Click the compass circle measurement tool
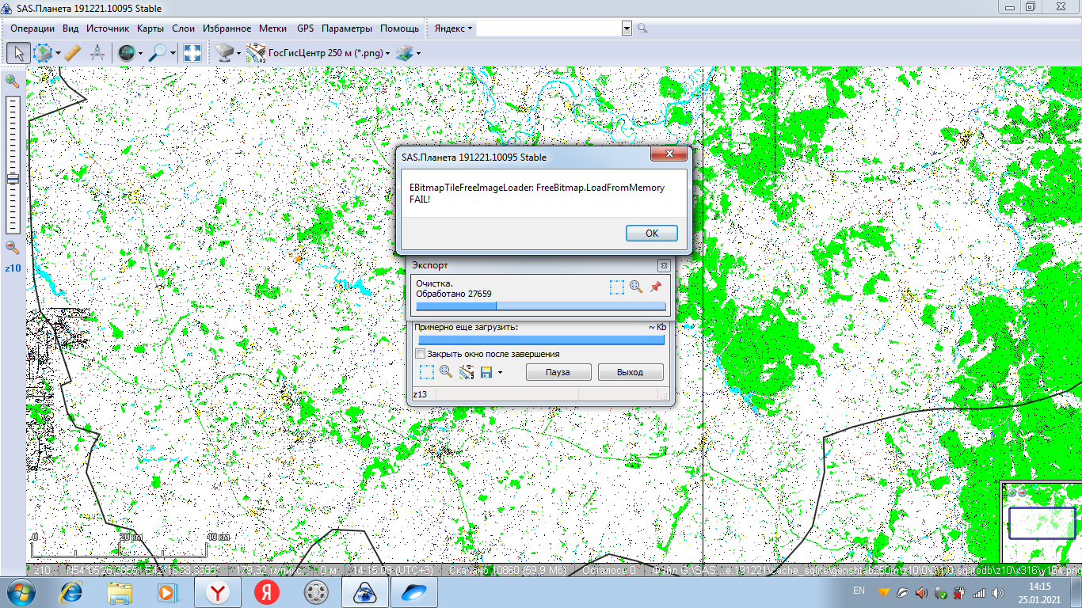 (x=97, y=53)
